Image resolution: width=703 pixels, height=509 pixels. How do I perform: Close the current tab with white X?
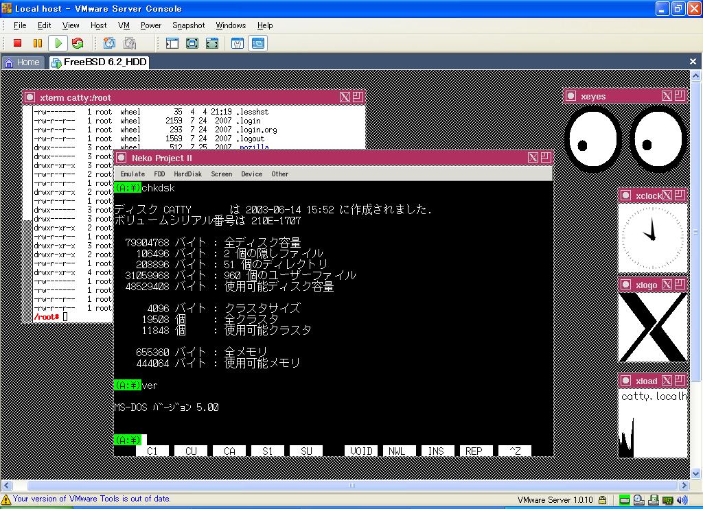[x=693, y=61]
